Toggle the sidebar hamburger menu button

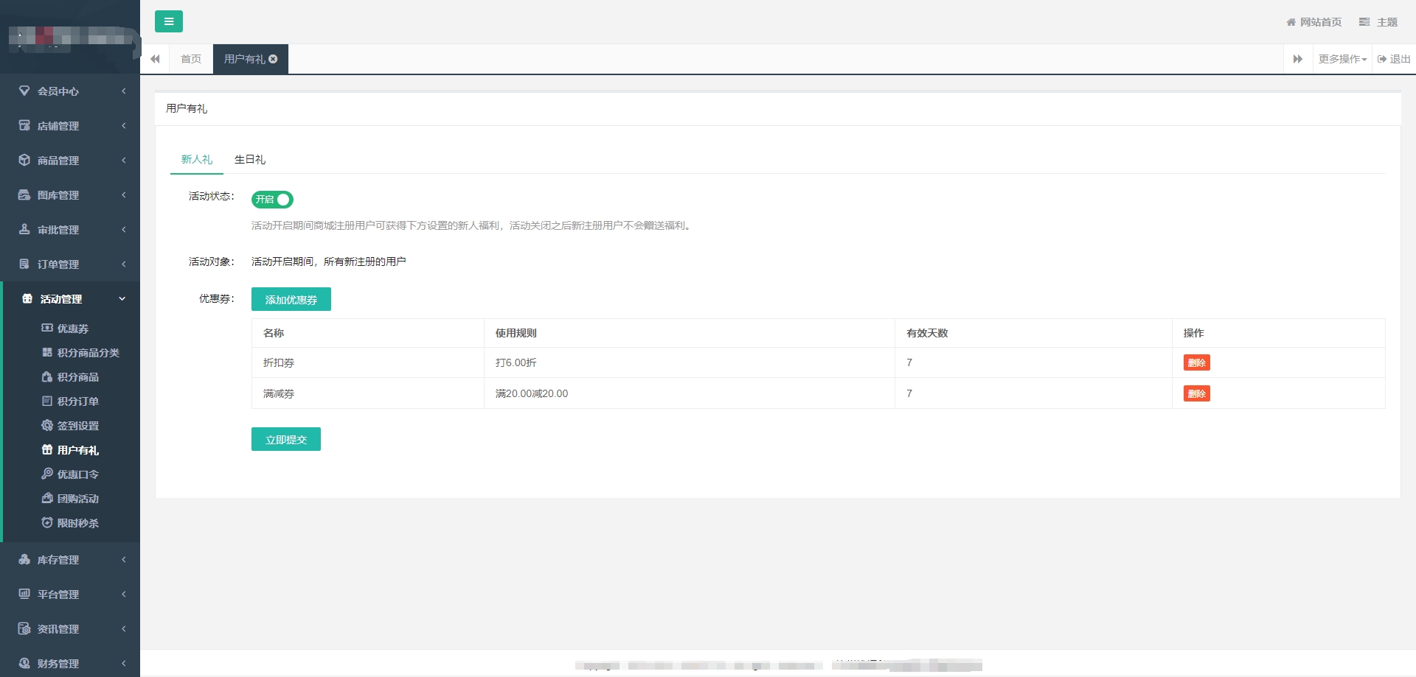coord(169,21)
